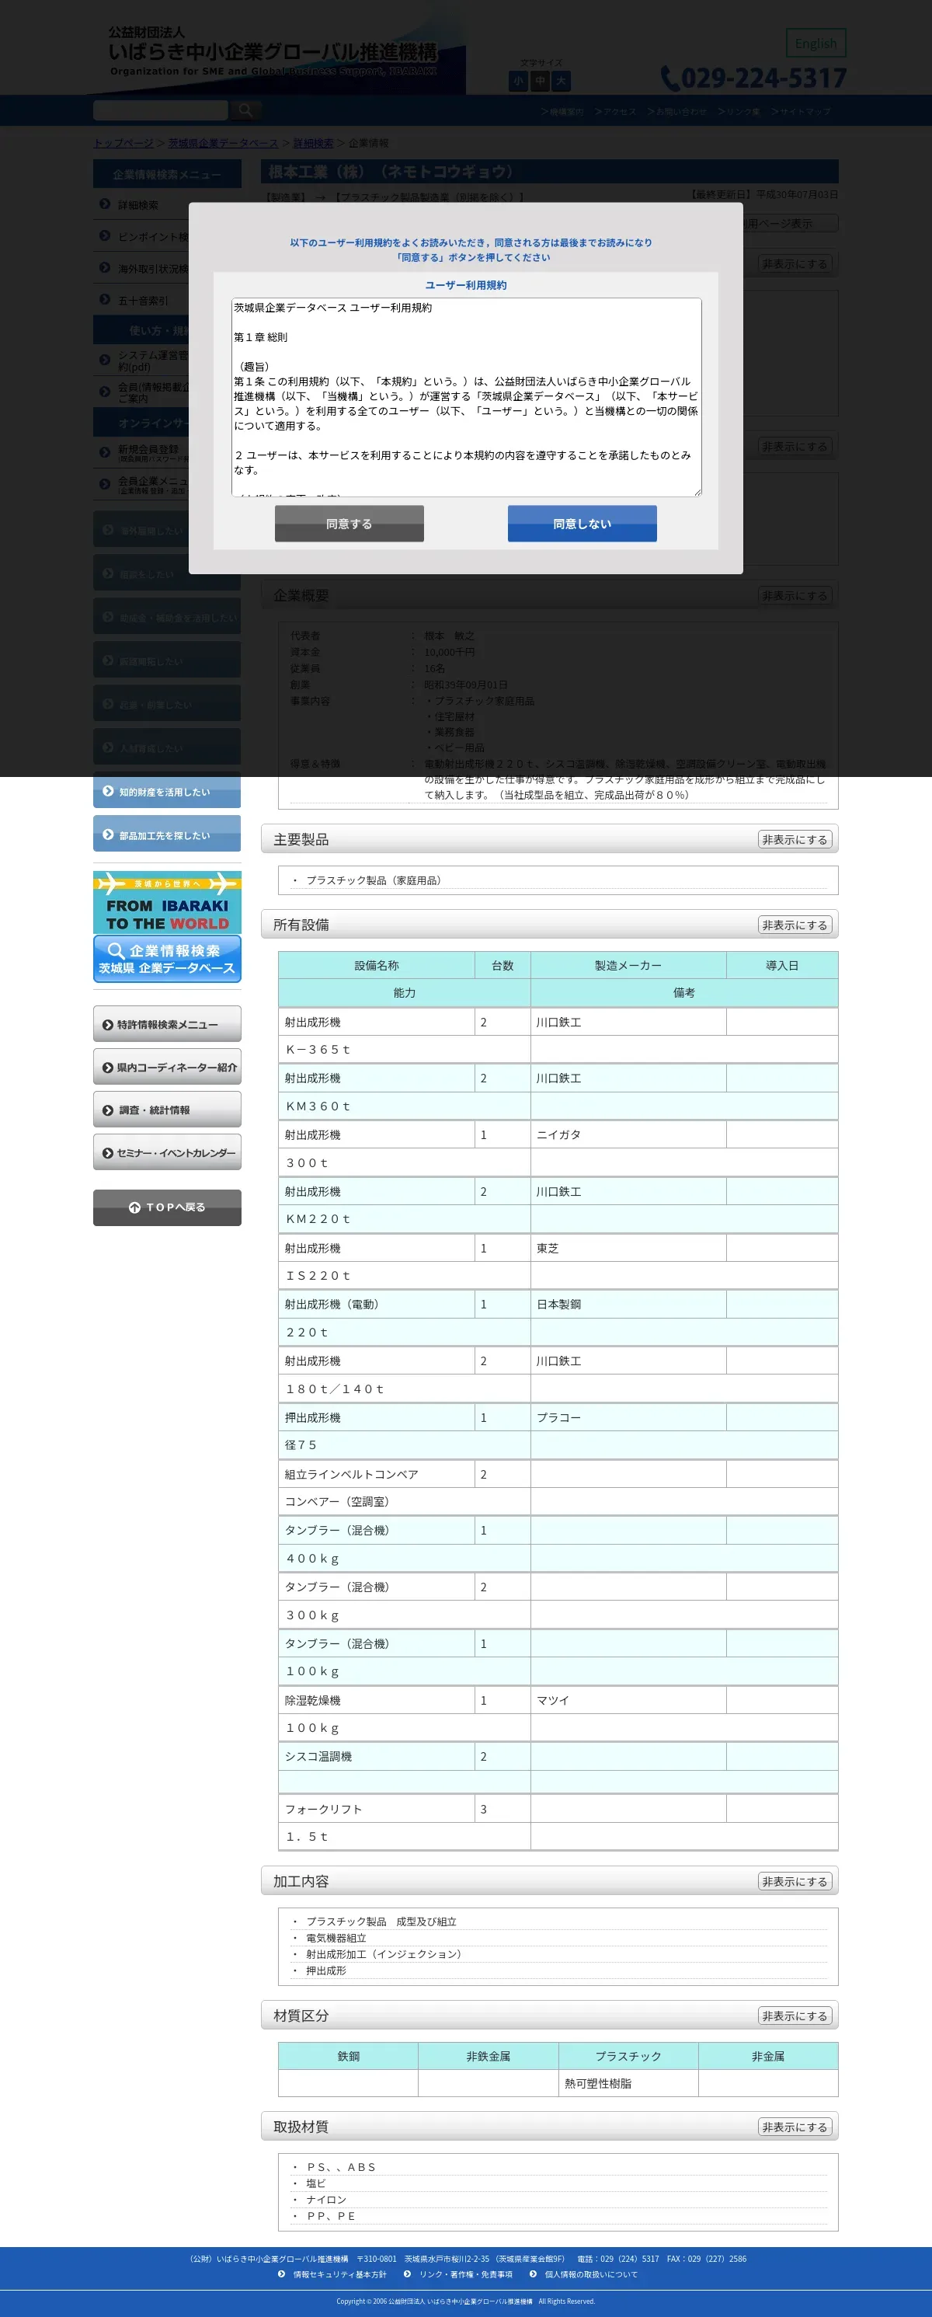The image size is (932, 2317).
Task: Open 県内コーディネーター紹介 sidebar button
Action: click(167, 1067)
